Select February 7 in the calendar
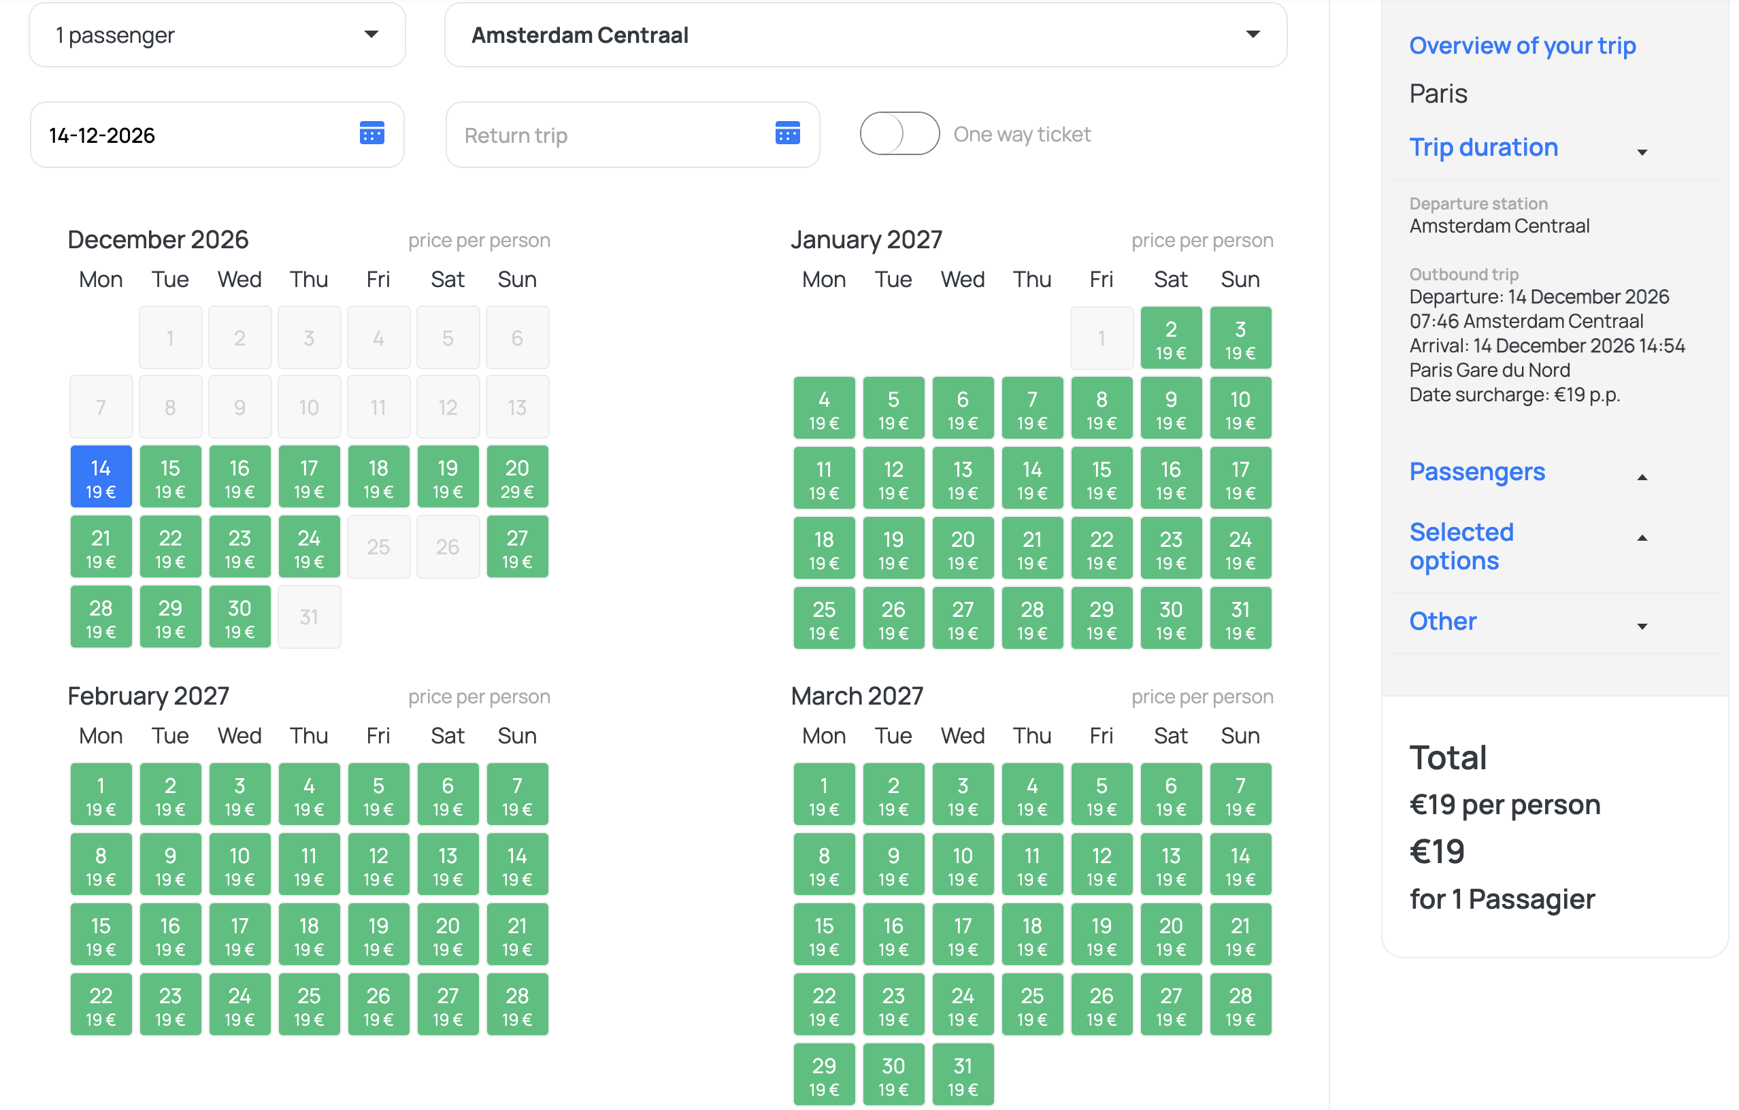The width and height of the screenshot is (1739, 1110). click(517, 794)
